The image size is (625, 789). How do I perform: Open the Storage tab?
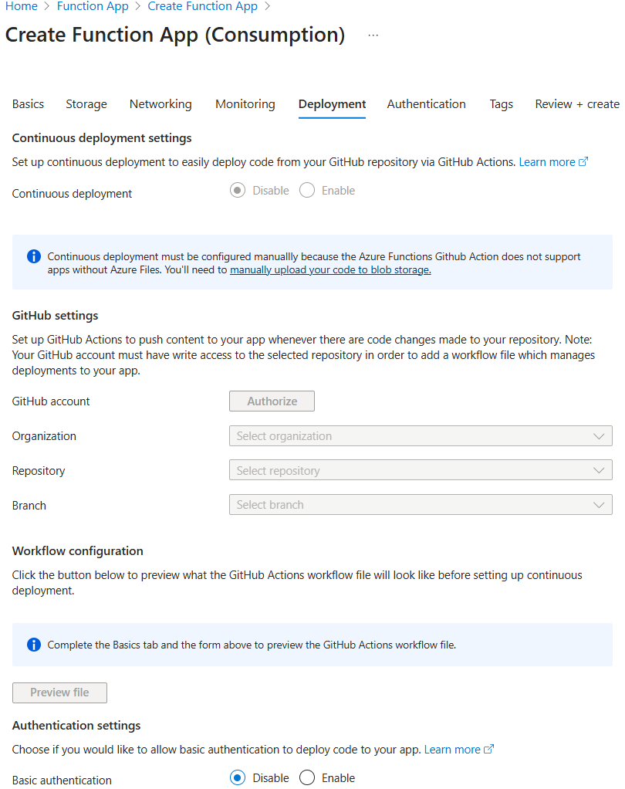86,103
